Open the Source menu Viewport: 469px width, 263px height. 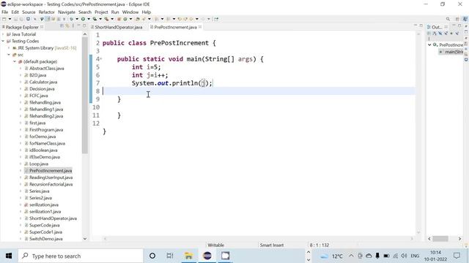click(29, 12)
